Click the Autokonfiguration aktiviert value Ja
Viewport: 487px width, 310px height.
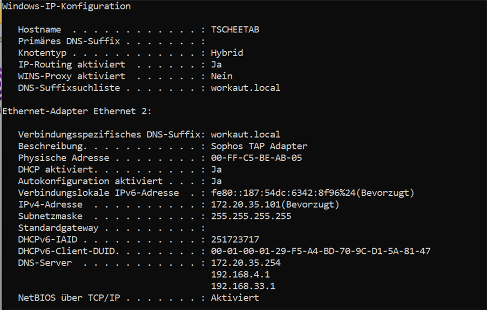[216, 181]
